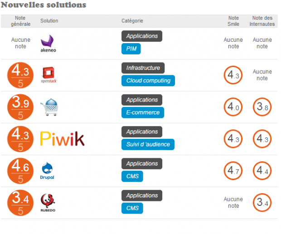Sort by Note générale column header
This screenshot has width=281, height=234.
(20, 21)
